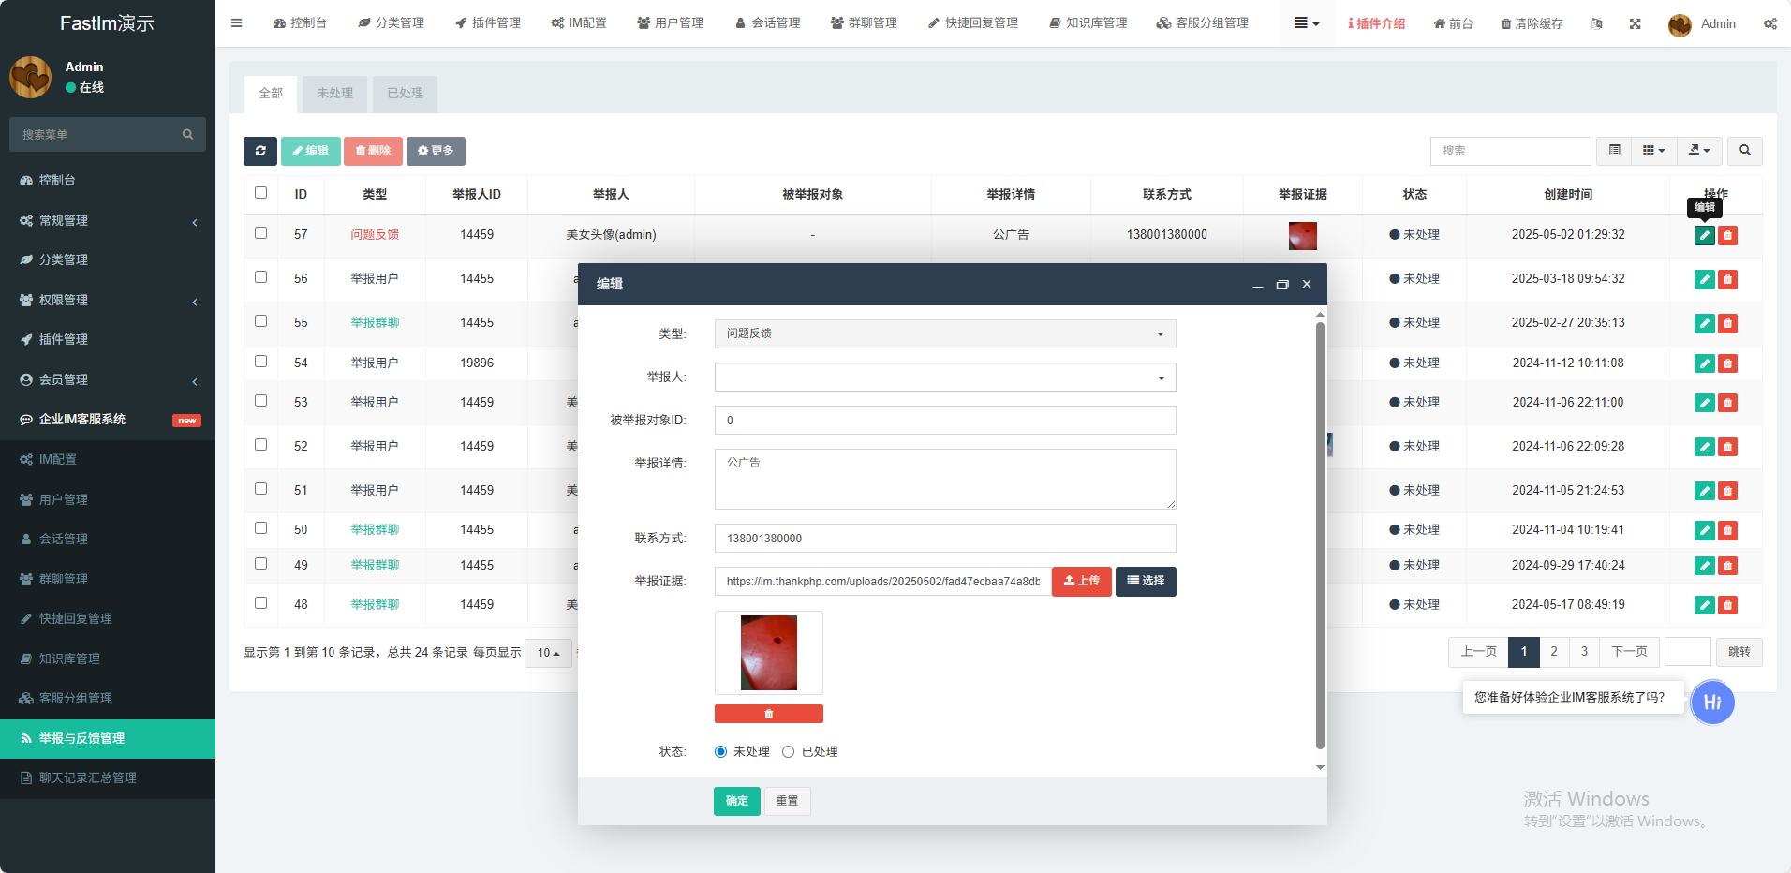This screenshot has height=873, width=1791.
Task: Open the Hi chat assistant bubble
Action: (1711, 703)
